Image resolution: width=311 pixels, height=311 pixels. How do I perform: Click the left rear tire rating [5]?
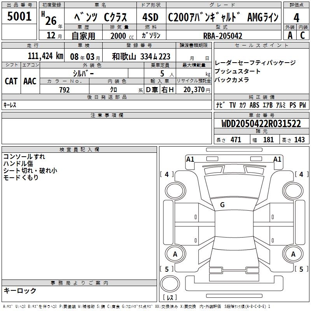[x=167, y=269]
